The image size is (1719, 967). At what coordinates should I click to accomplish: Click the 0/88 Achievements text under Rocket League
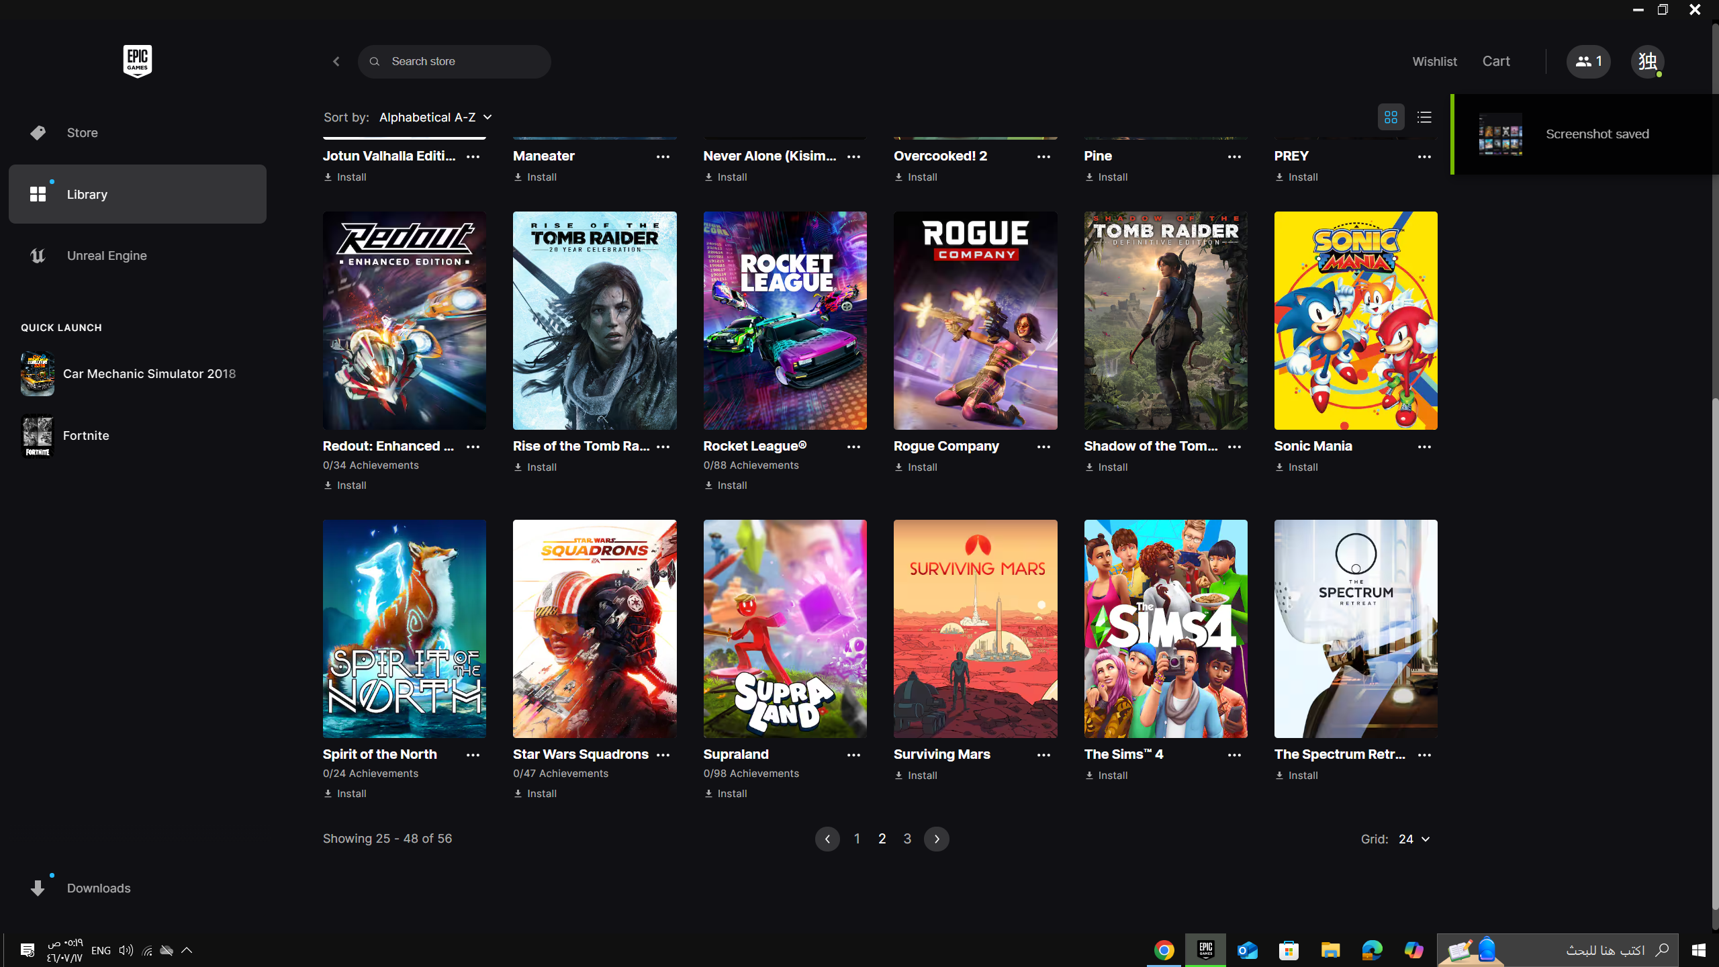click(x=751, y=465)
